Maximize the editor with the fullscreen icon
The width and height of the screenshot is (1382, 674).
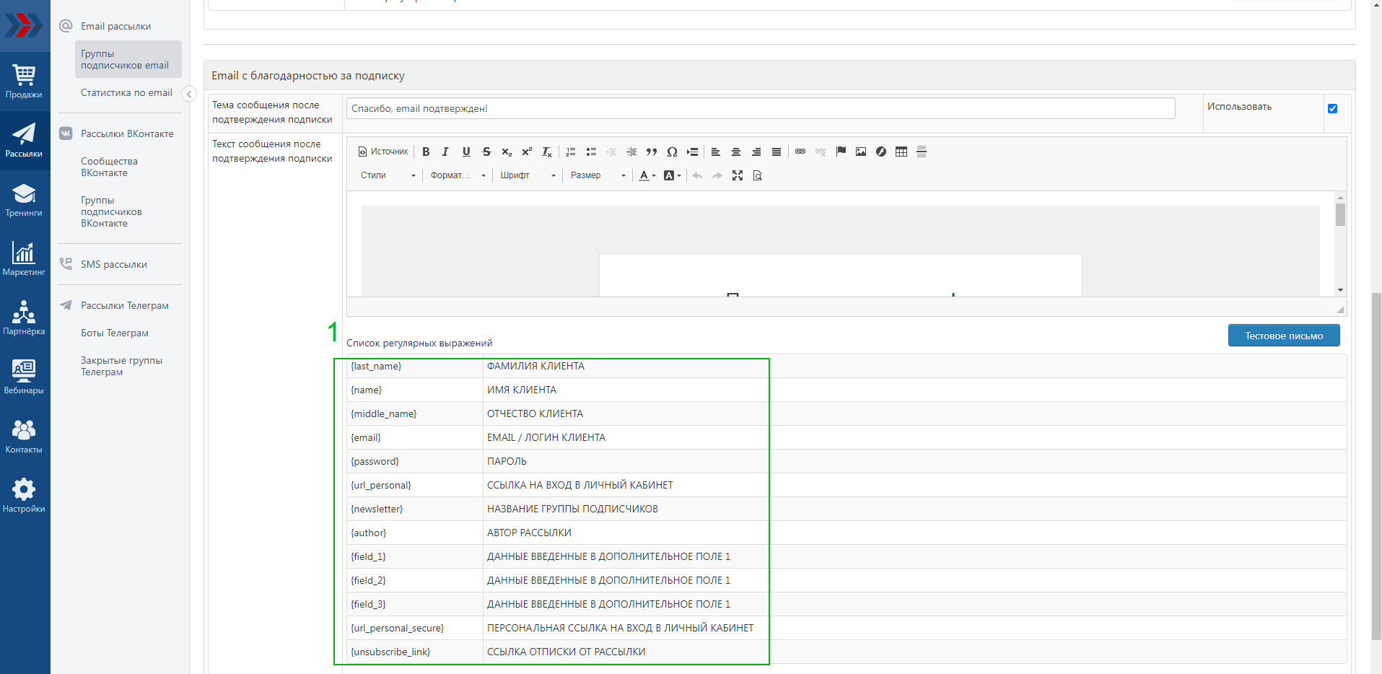pos(737,175)
